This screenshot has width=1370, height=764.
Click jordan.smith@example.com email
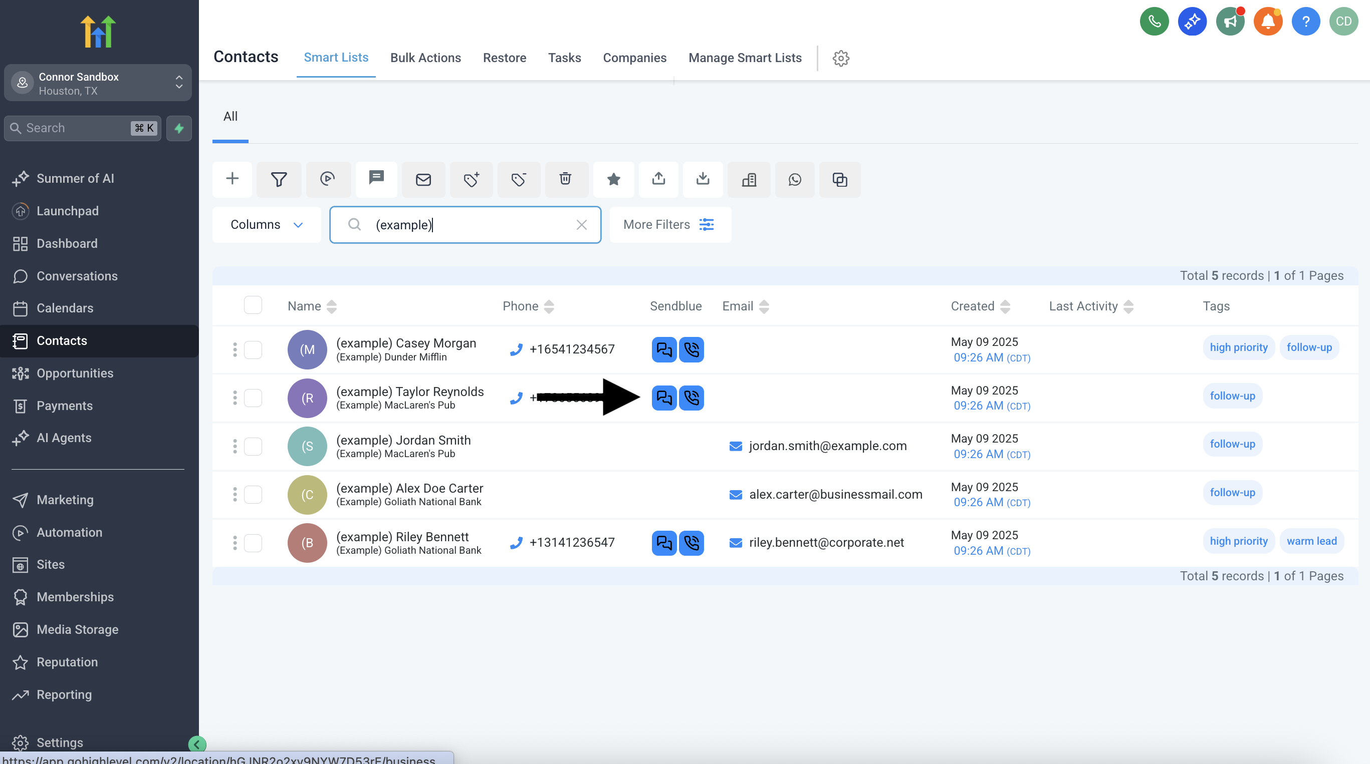(x=827, y=446)
